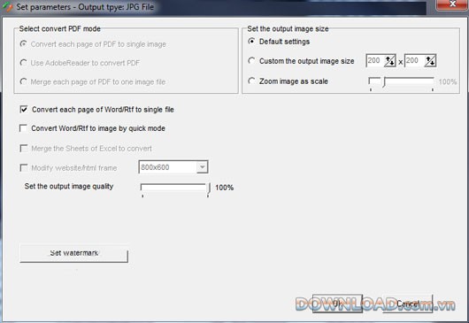
Task: Click the app icon in title bar
Action: click(8, 7)
